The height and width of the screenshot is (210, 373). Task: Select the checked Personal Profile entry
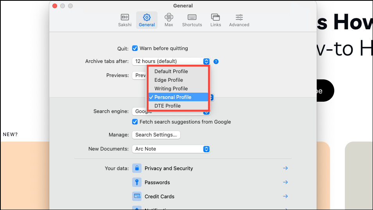(178, 97)
